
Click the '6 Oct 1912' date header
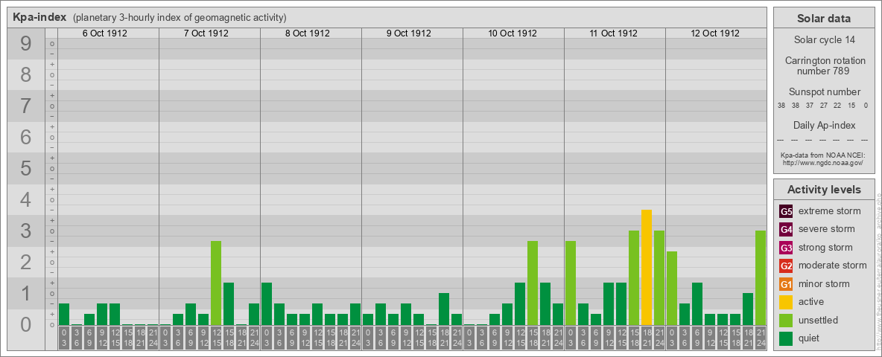(x=104, y=33)
